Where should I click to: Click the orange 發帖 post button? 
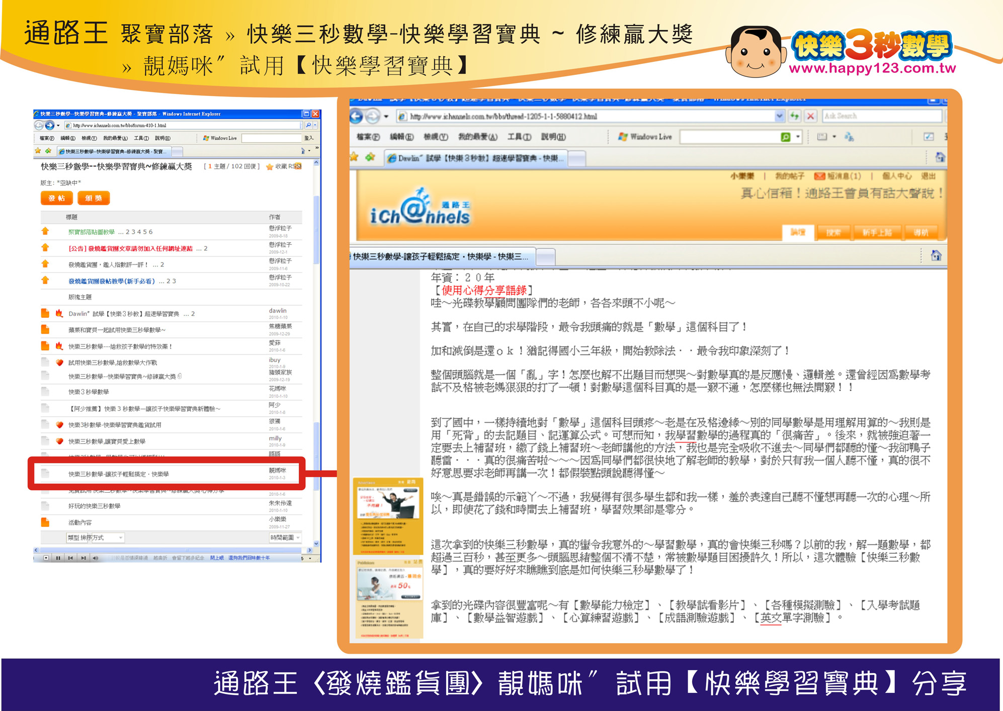56,198
